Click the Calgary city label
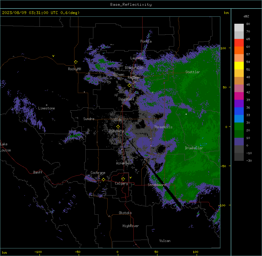The width and height of the screenshot is (262, 256). [121, 183]
